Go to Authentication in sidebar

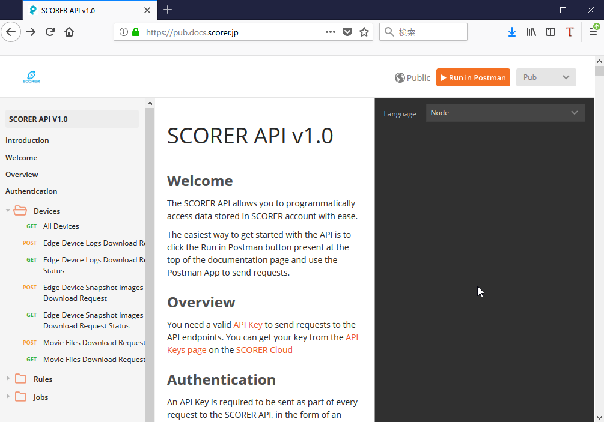pos(31,191)
